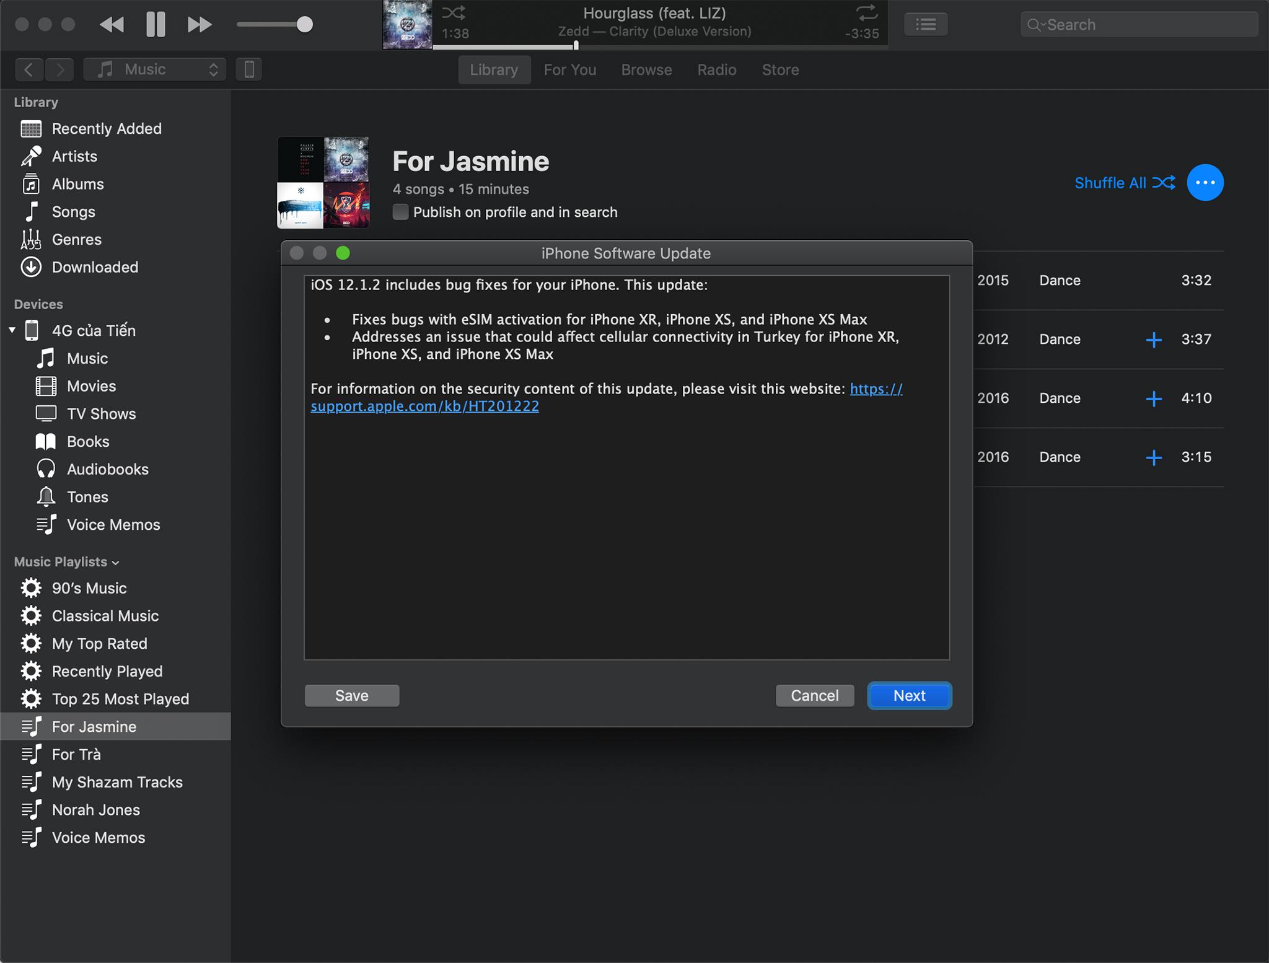This screenshot has height=963, width=1269.
Task: Click the Search field
Action: pos(1139,25)
